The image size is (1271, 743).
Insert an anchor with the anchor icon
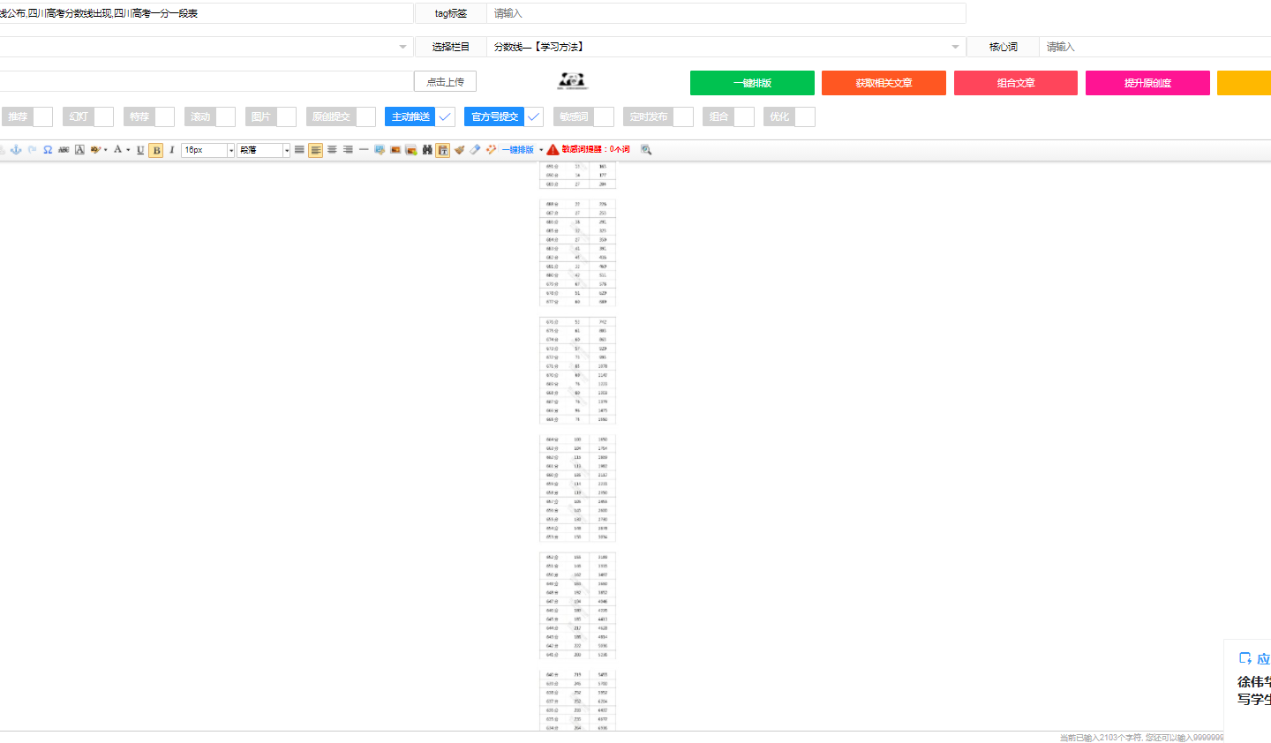[16, 150]
